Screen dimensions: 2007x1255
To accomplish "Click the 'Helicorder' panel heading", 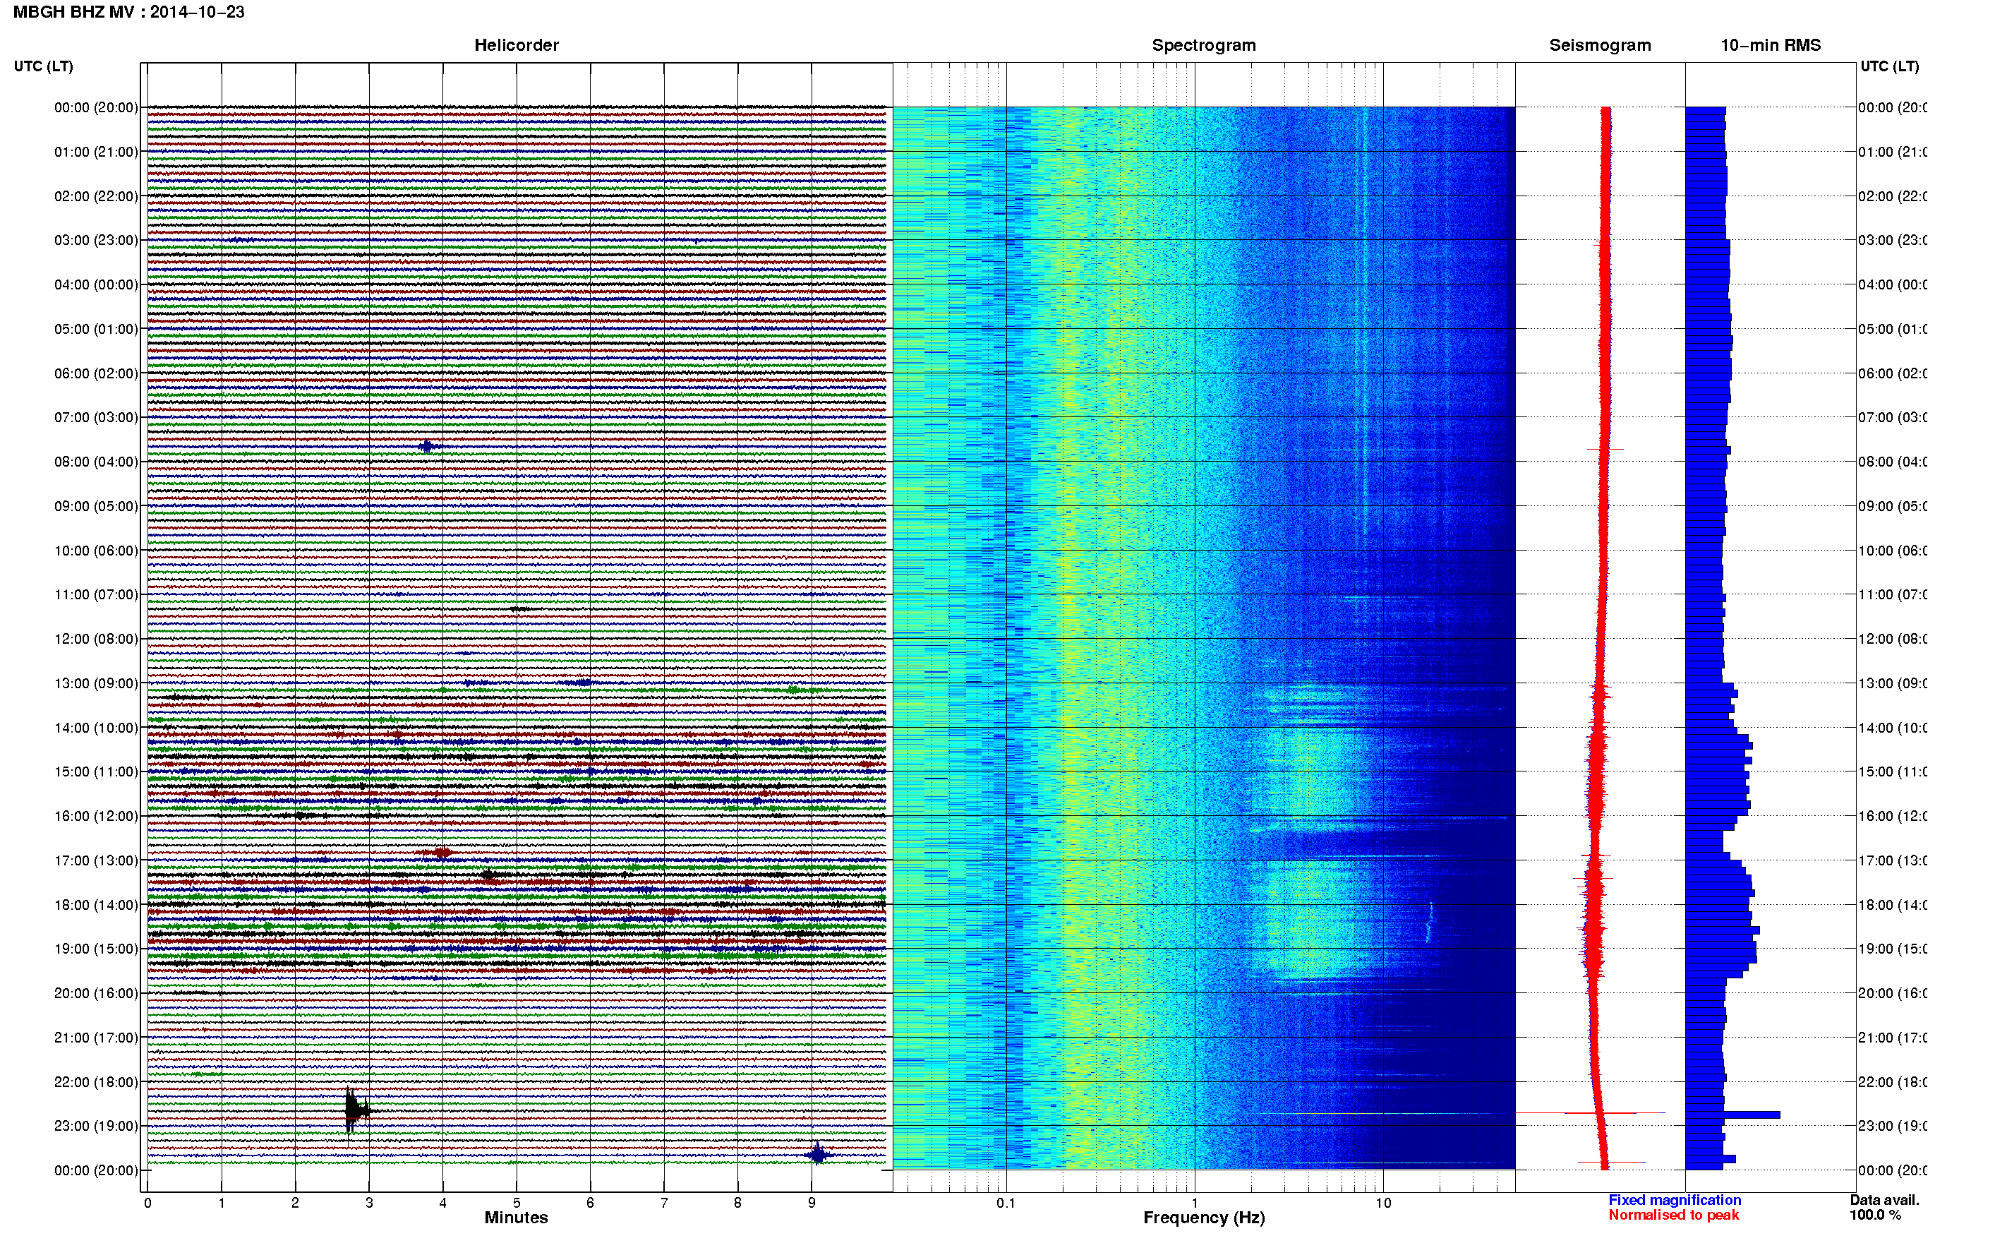I will 516,45.
